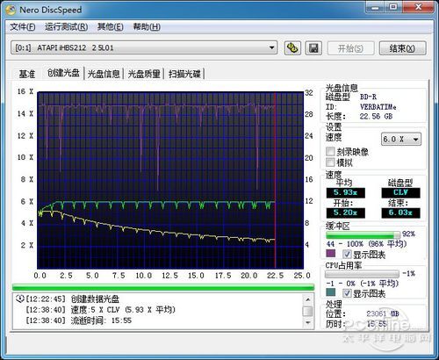Click the purple buffer color swatch
439x360 pixels.
point(331,254)
